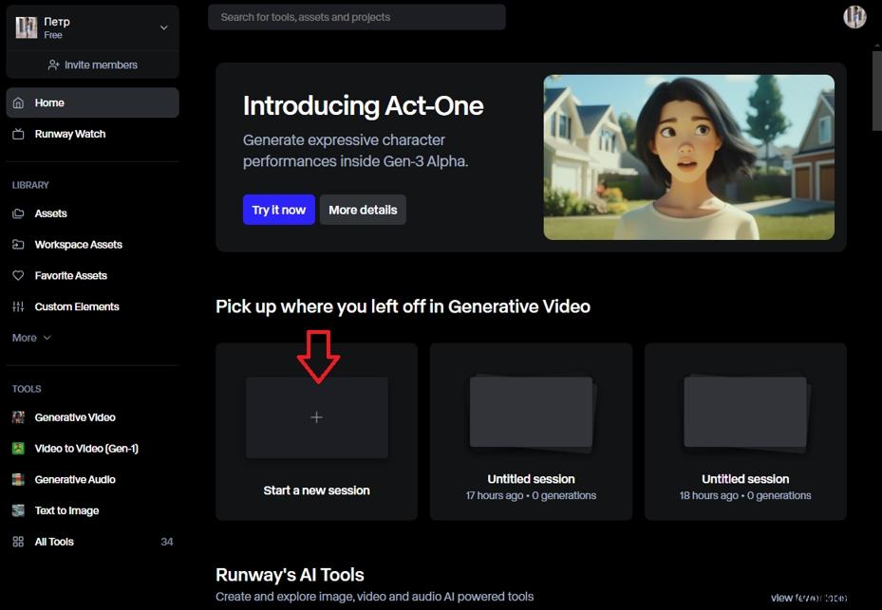Click the Workspace Assets folder icon
Viewport: 882px width, 610px height.
[x=18, y=245]
